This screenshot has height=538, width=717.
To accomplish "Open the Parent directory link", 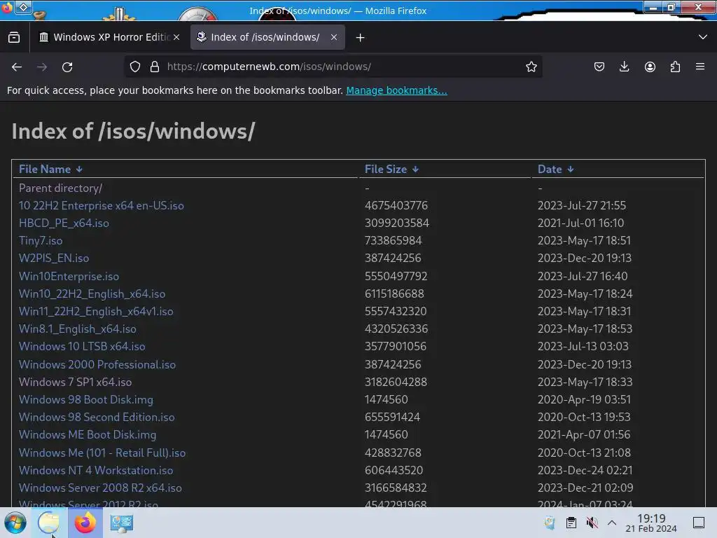I will [x=60, y=188].
